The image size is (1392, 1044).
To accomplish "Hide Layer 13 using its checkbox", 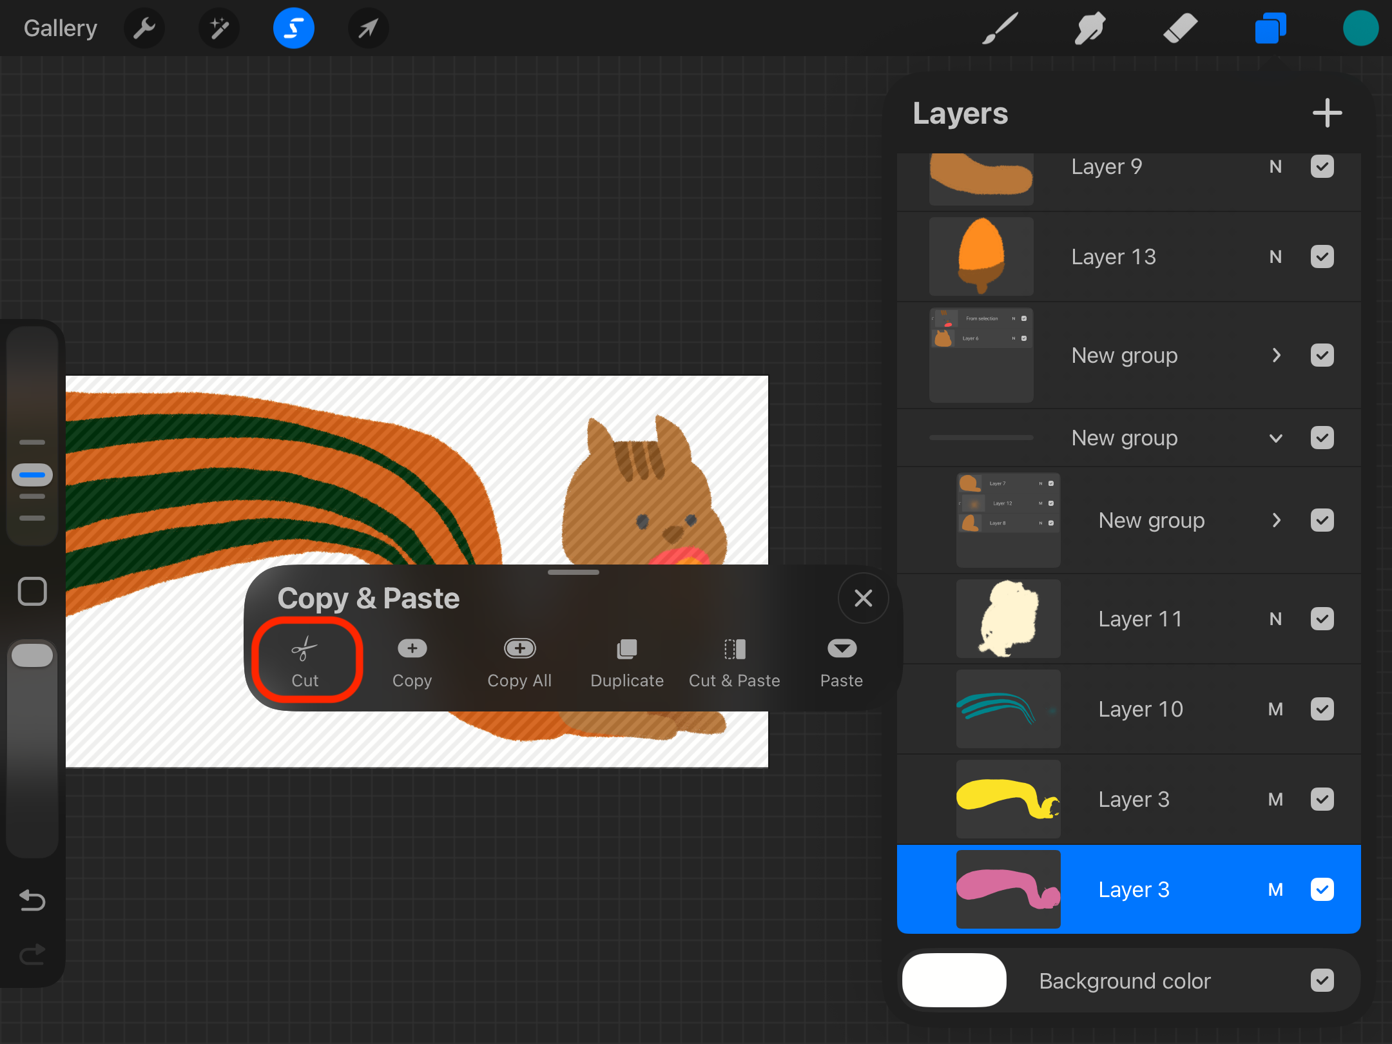I will 1322,256.
